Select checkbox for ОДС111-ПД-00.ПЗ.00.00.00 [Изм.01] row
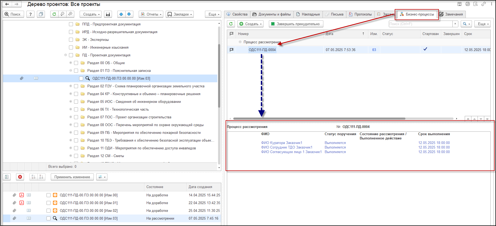Viewport: 496px width, 226px height. [x=48, y=203]
